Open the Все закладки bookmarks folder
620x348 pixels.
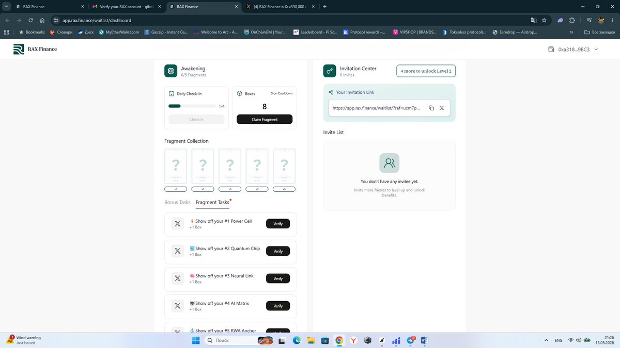[600, 32]
